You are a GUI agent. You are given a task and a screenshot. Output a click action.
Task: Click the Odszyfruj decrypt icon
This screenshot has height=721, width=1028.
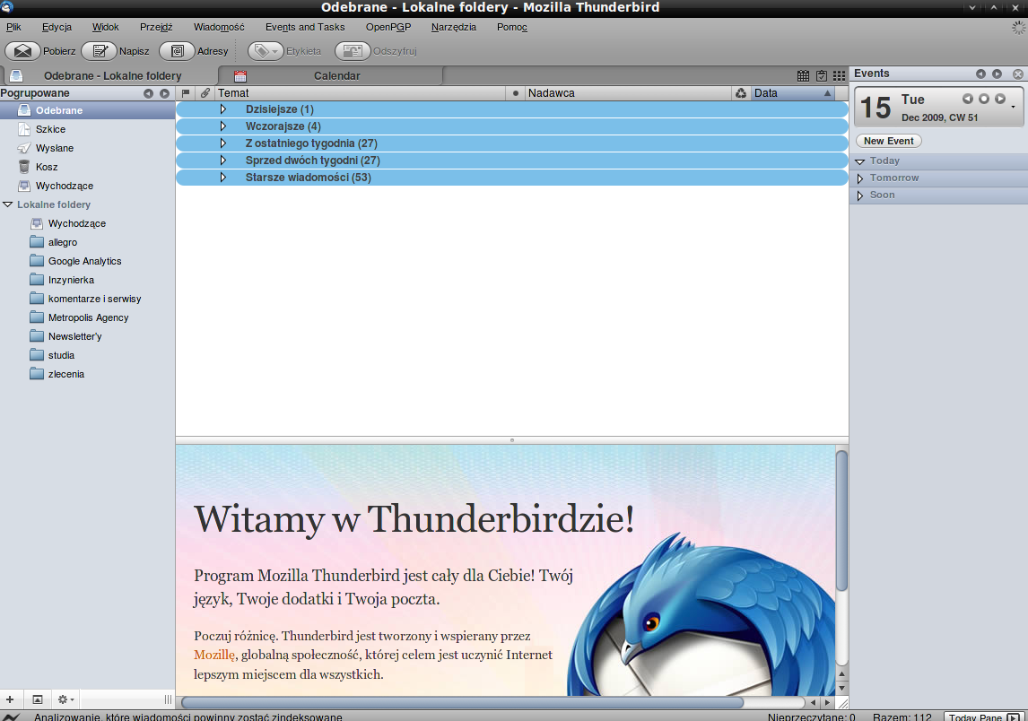tap(353, 51)
